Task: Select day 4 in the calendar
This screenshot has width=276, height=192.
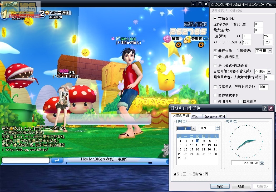Action: click(198, 141)
